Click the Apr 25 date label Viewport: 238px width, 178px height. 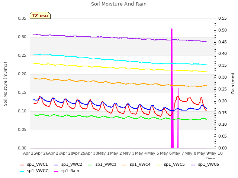pos(29,153)
